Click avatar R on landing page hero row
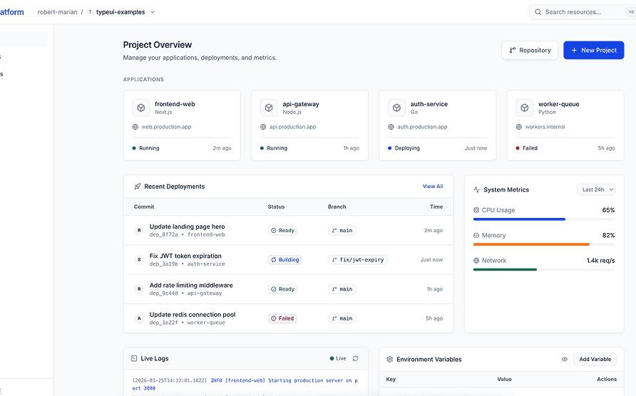The height and width of the screenshot is (396, 636). point(139,230)
